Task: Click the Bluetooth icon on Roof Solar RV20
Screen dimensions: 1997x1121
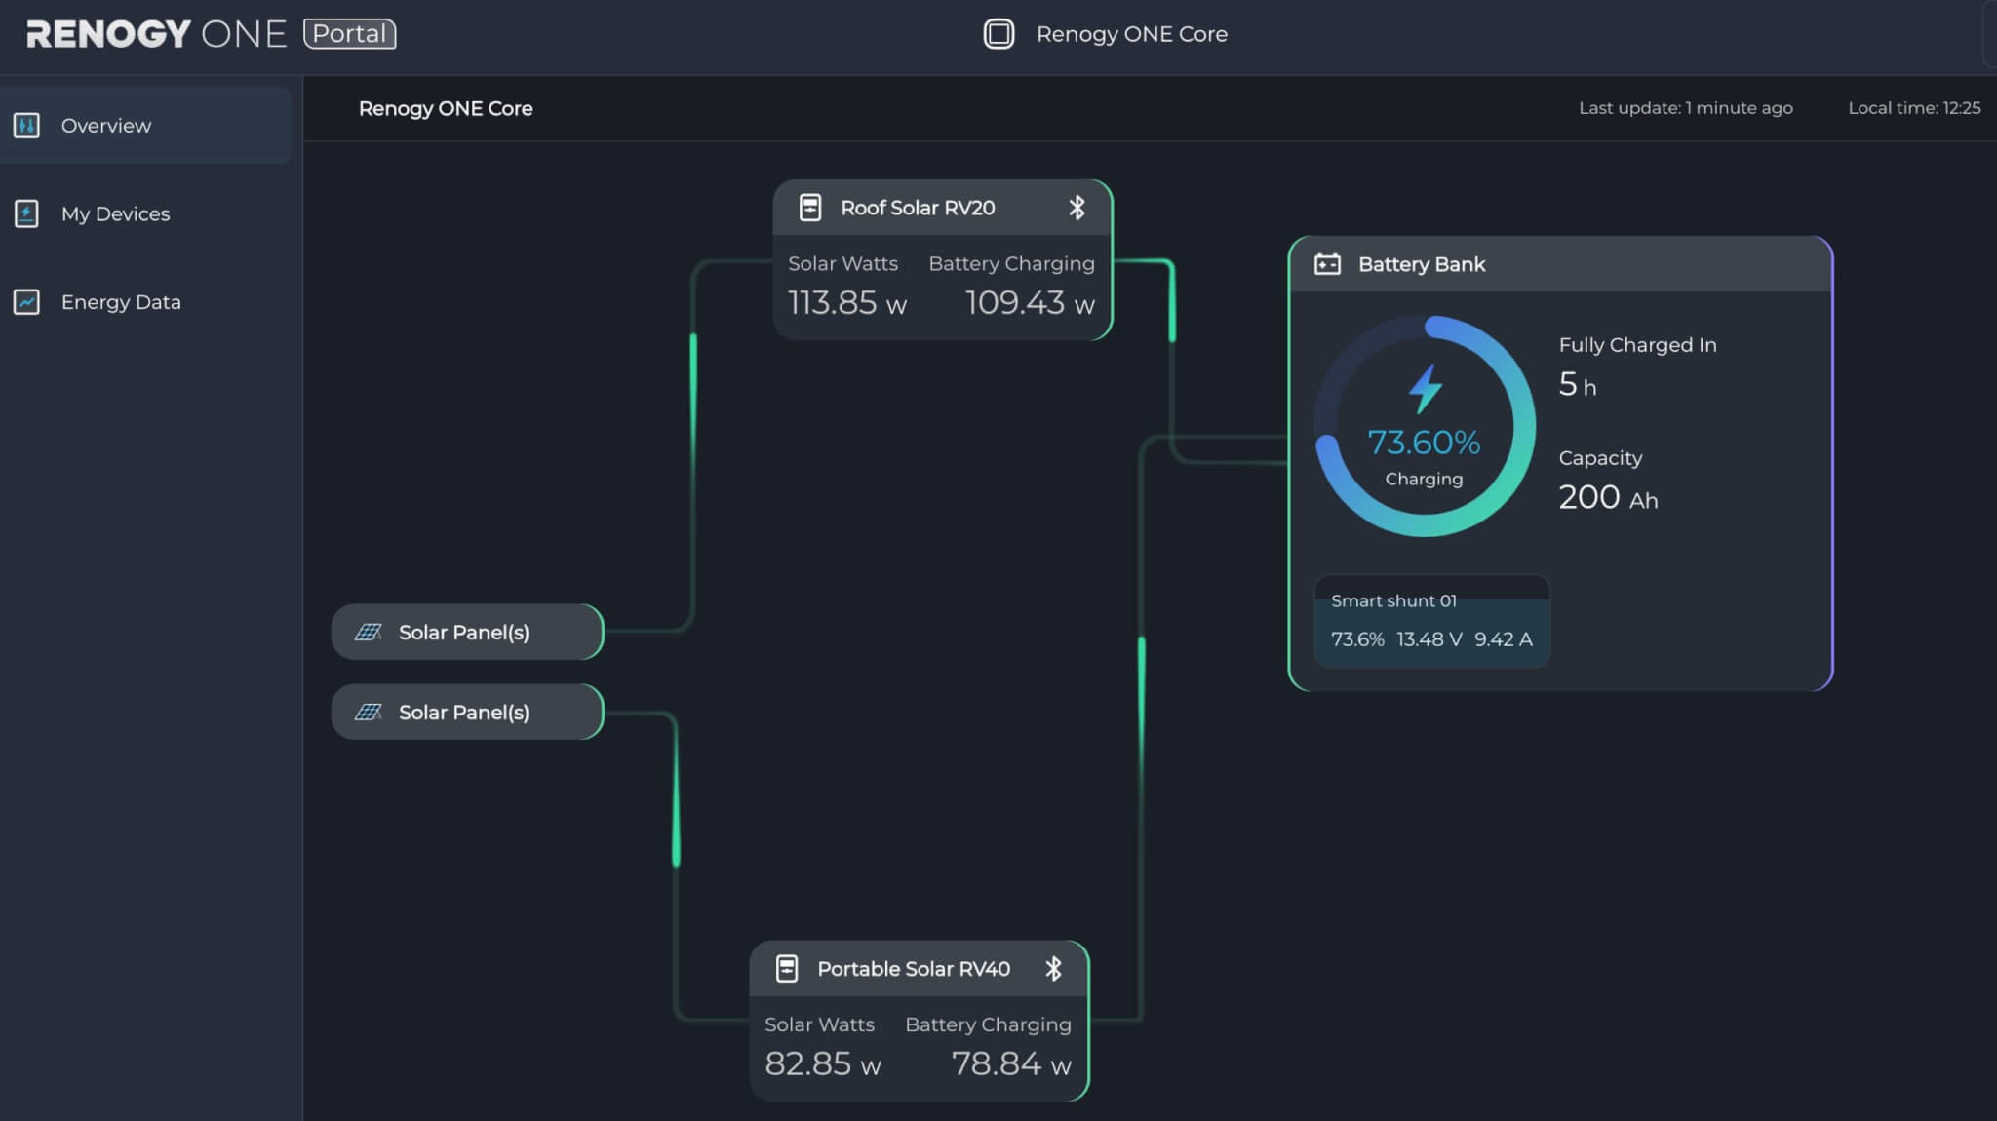Action: [1077, 208]
